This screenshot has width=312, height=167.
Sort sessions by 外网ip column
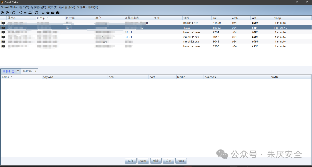tap(21, 18)
